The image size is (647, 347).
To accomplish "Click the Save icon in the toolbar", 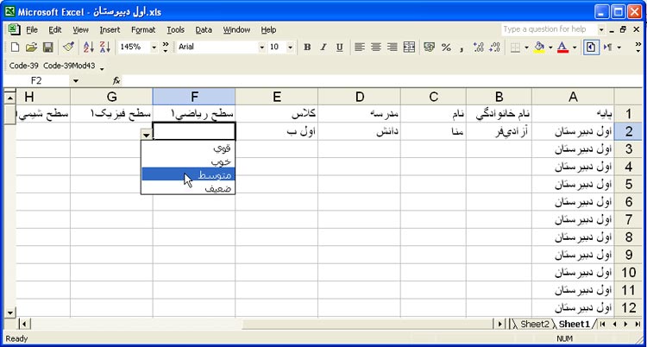I will (x=47, y=47).
